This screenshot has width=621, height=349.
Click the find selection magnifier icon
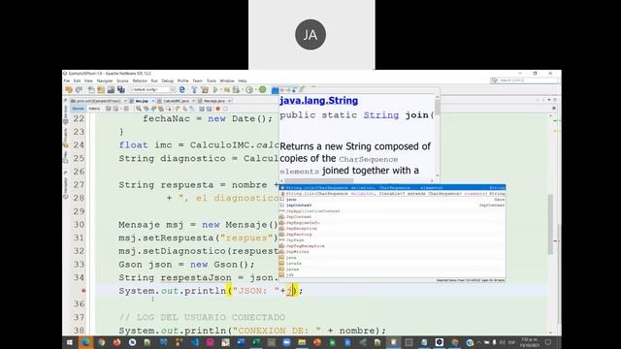tap(139, 109)
